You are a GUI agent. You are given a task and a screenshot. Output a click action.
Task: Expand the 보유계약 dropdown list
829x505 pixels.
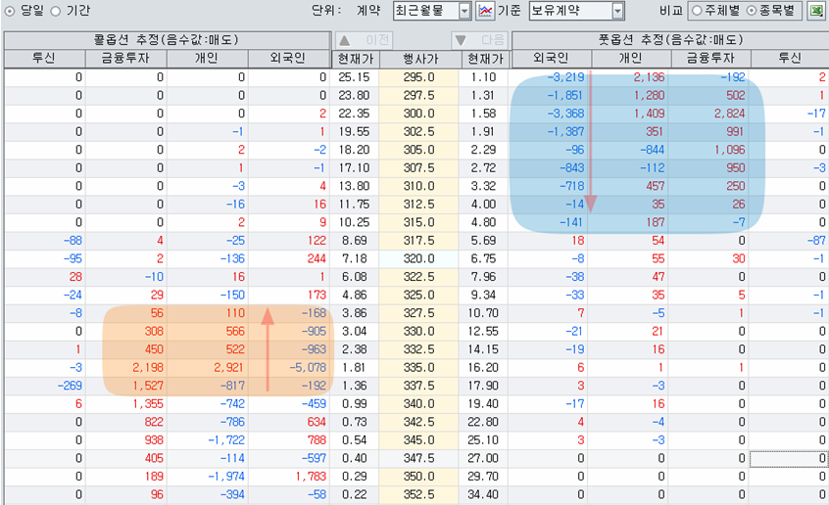coord(617,12)
